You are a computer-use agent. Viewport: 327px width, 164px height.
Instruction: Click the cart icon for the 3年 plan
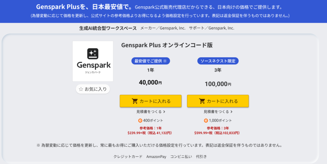tap(202, 101)
